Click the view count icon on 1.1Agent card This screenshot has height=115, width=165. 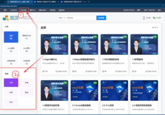point(43,71)
